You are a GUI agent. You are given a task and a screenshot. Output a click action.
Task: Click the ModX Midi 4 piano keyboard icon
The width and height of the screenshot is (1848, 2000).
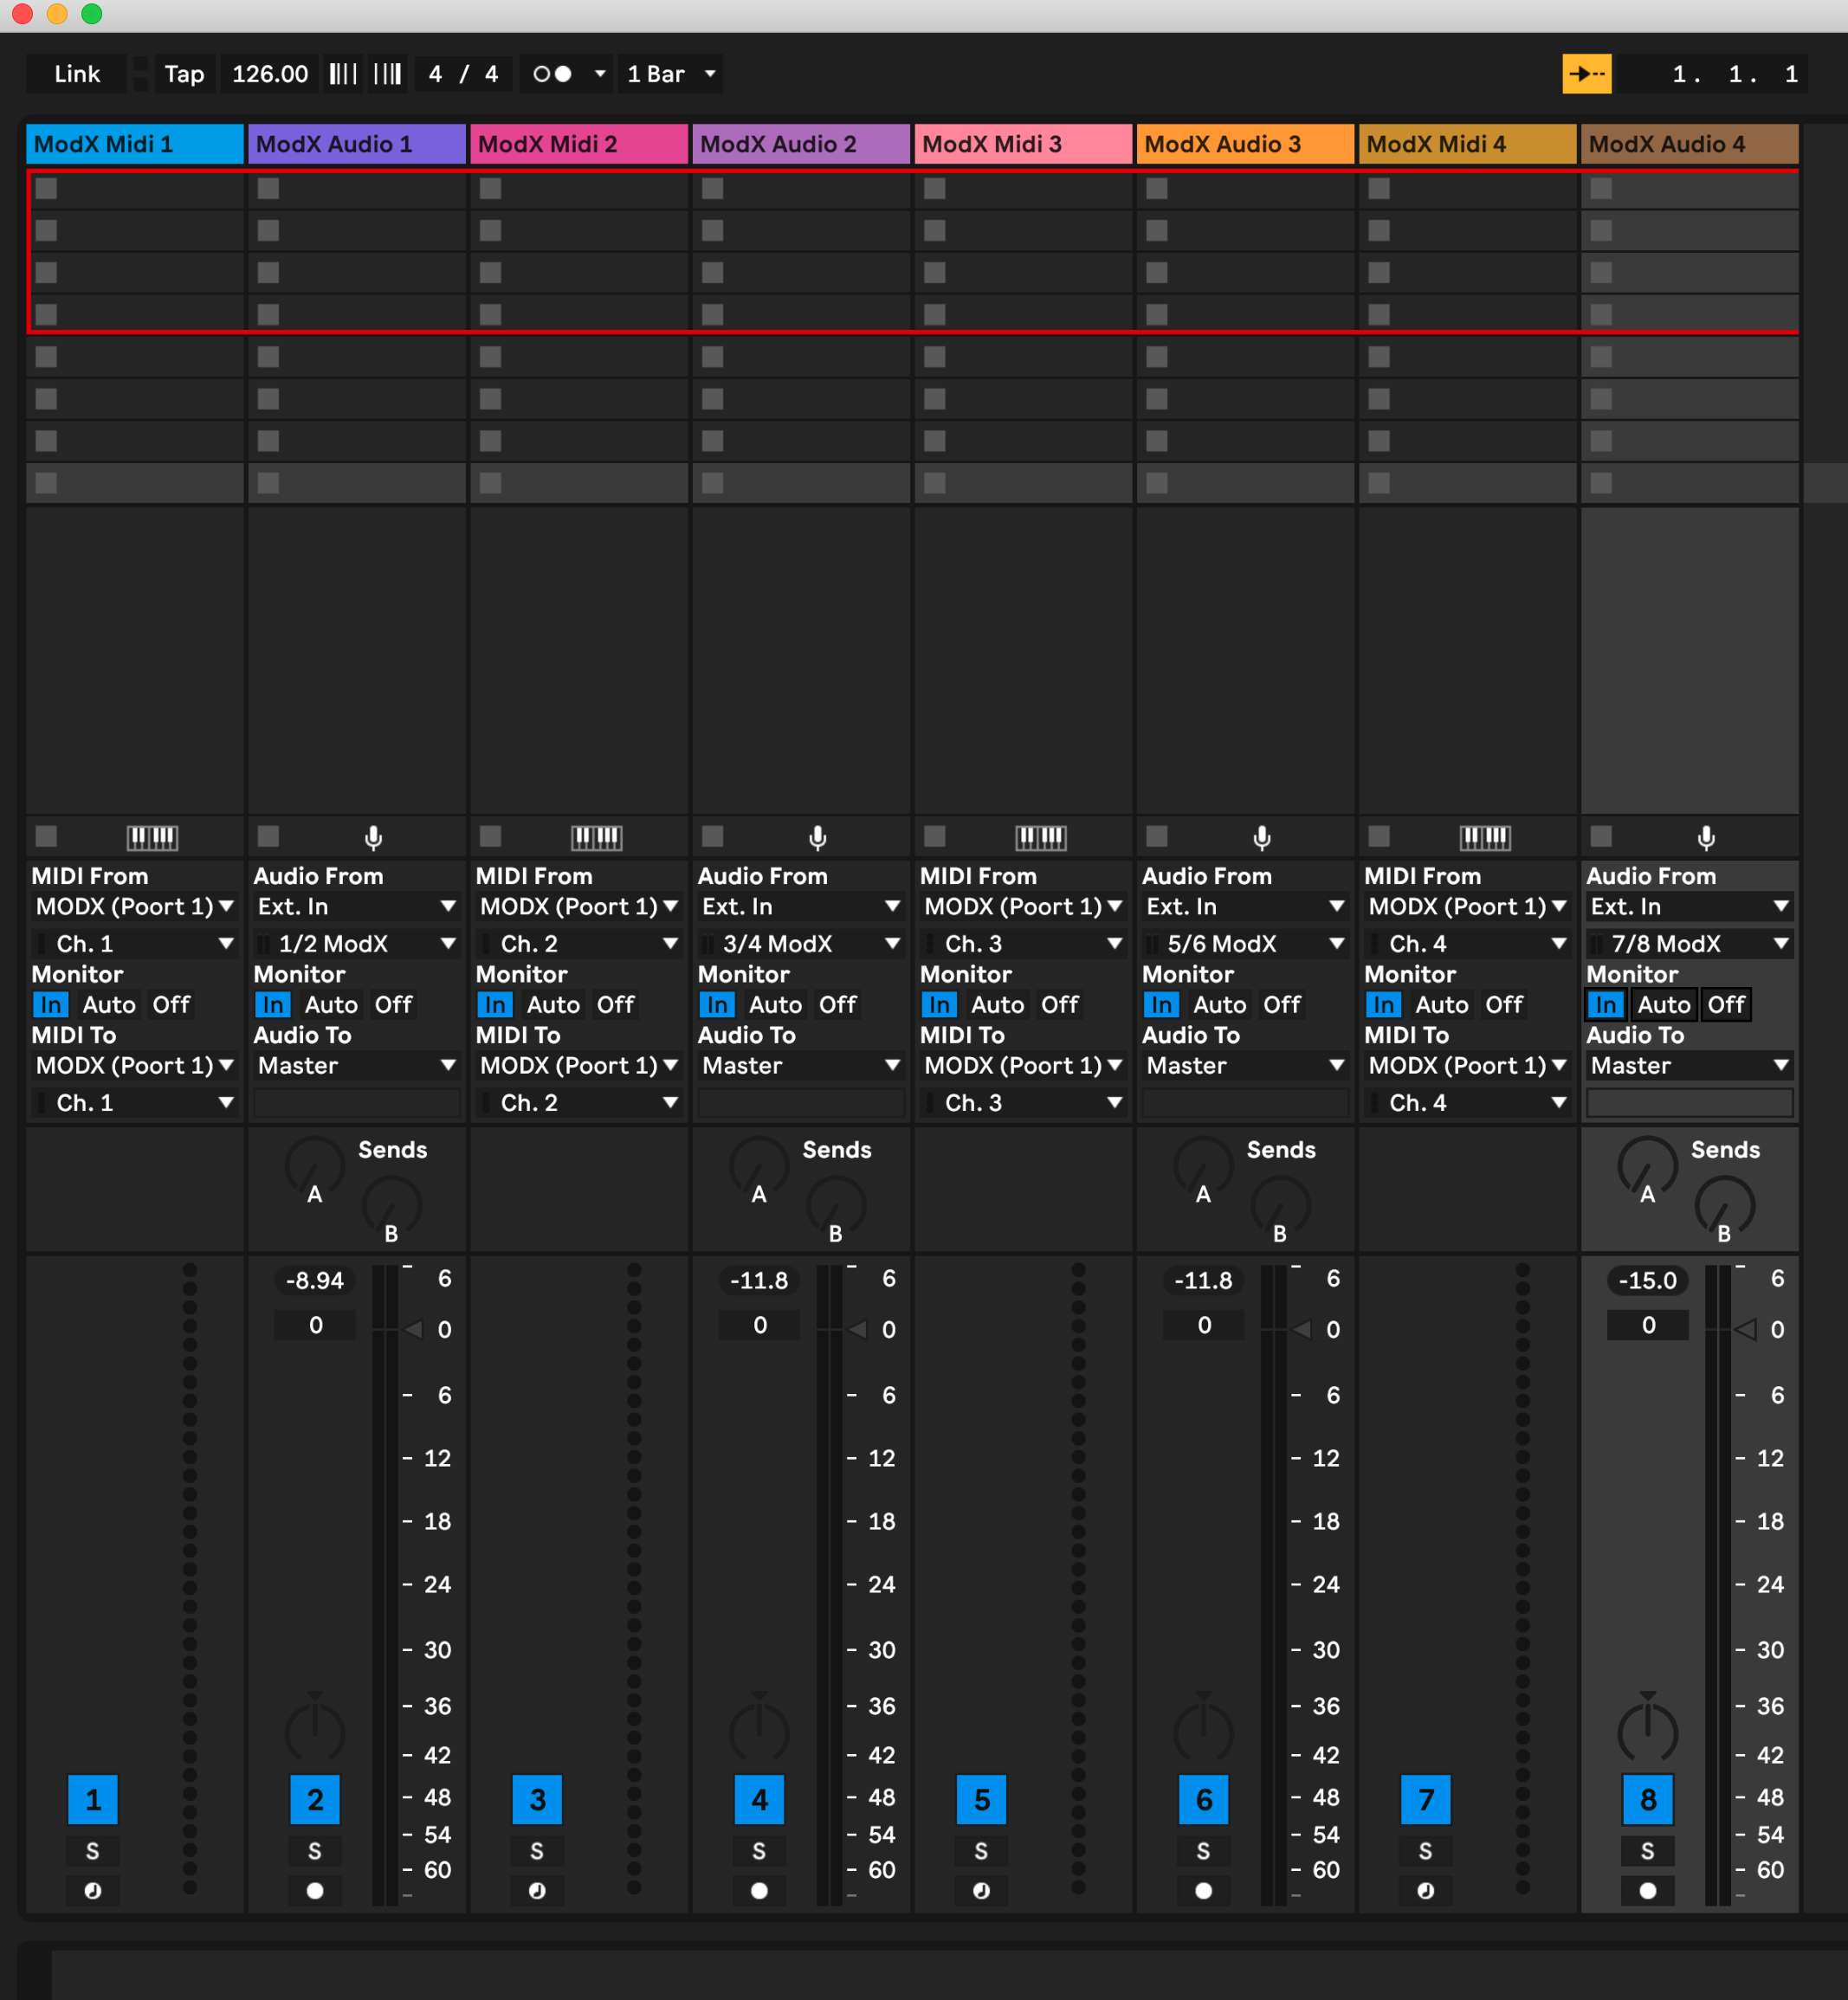coord(1484,837)
